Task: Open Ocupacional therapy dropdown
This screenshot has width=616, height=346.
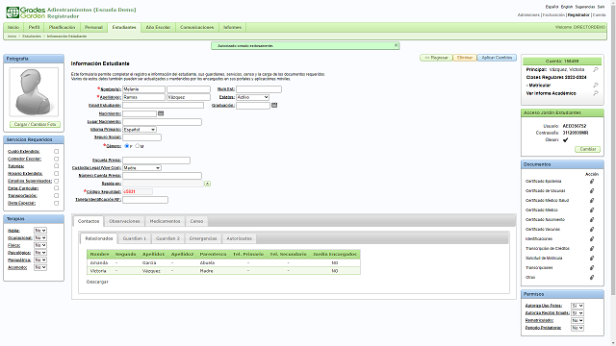Action: tap(40, 237)
